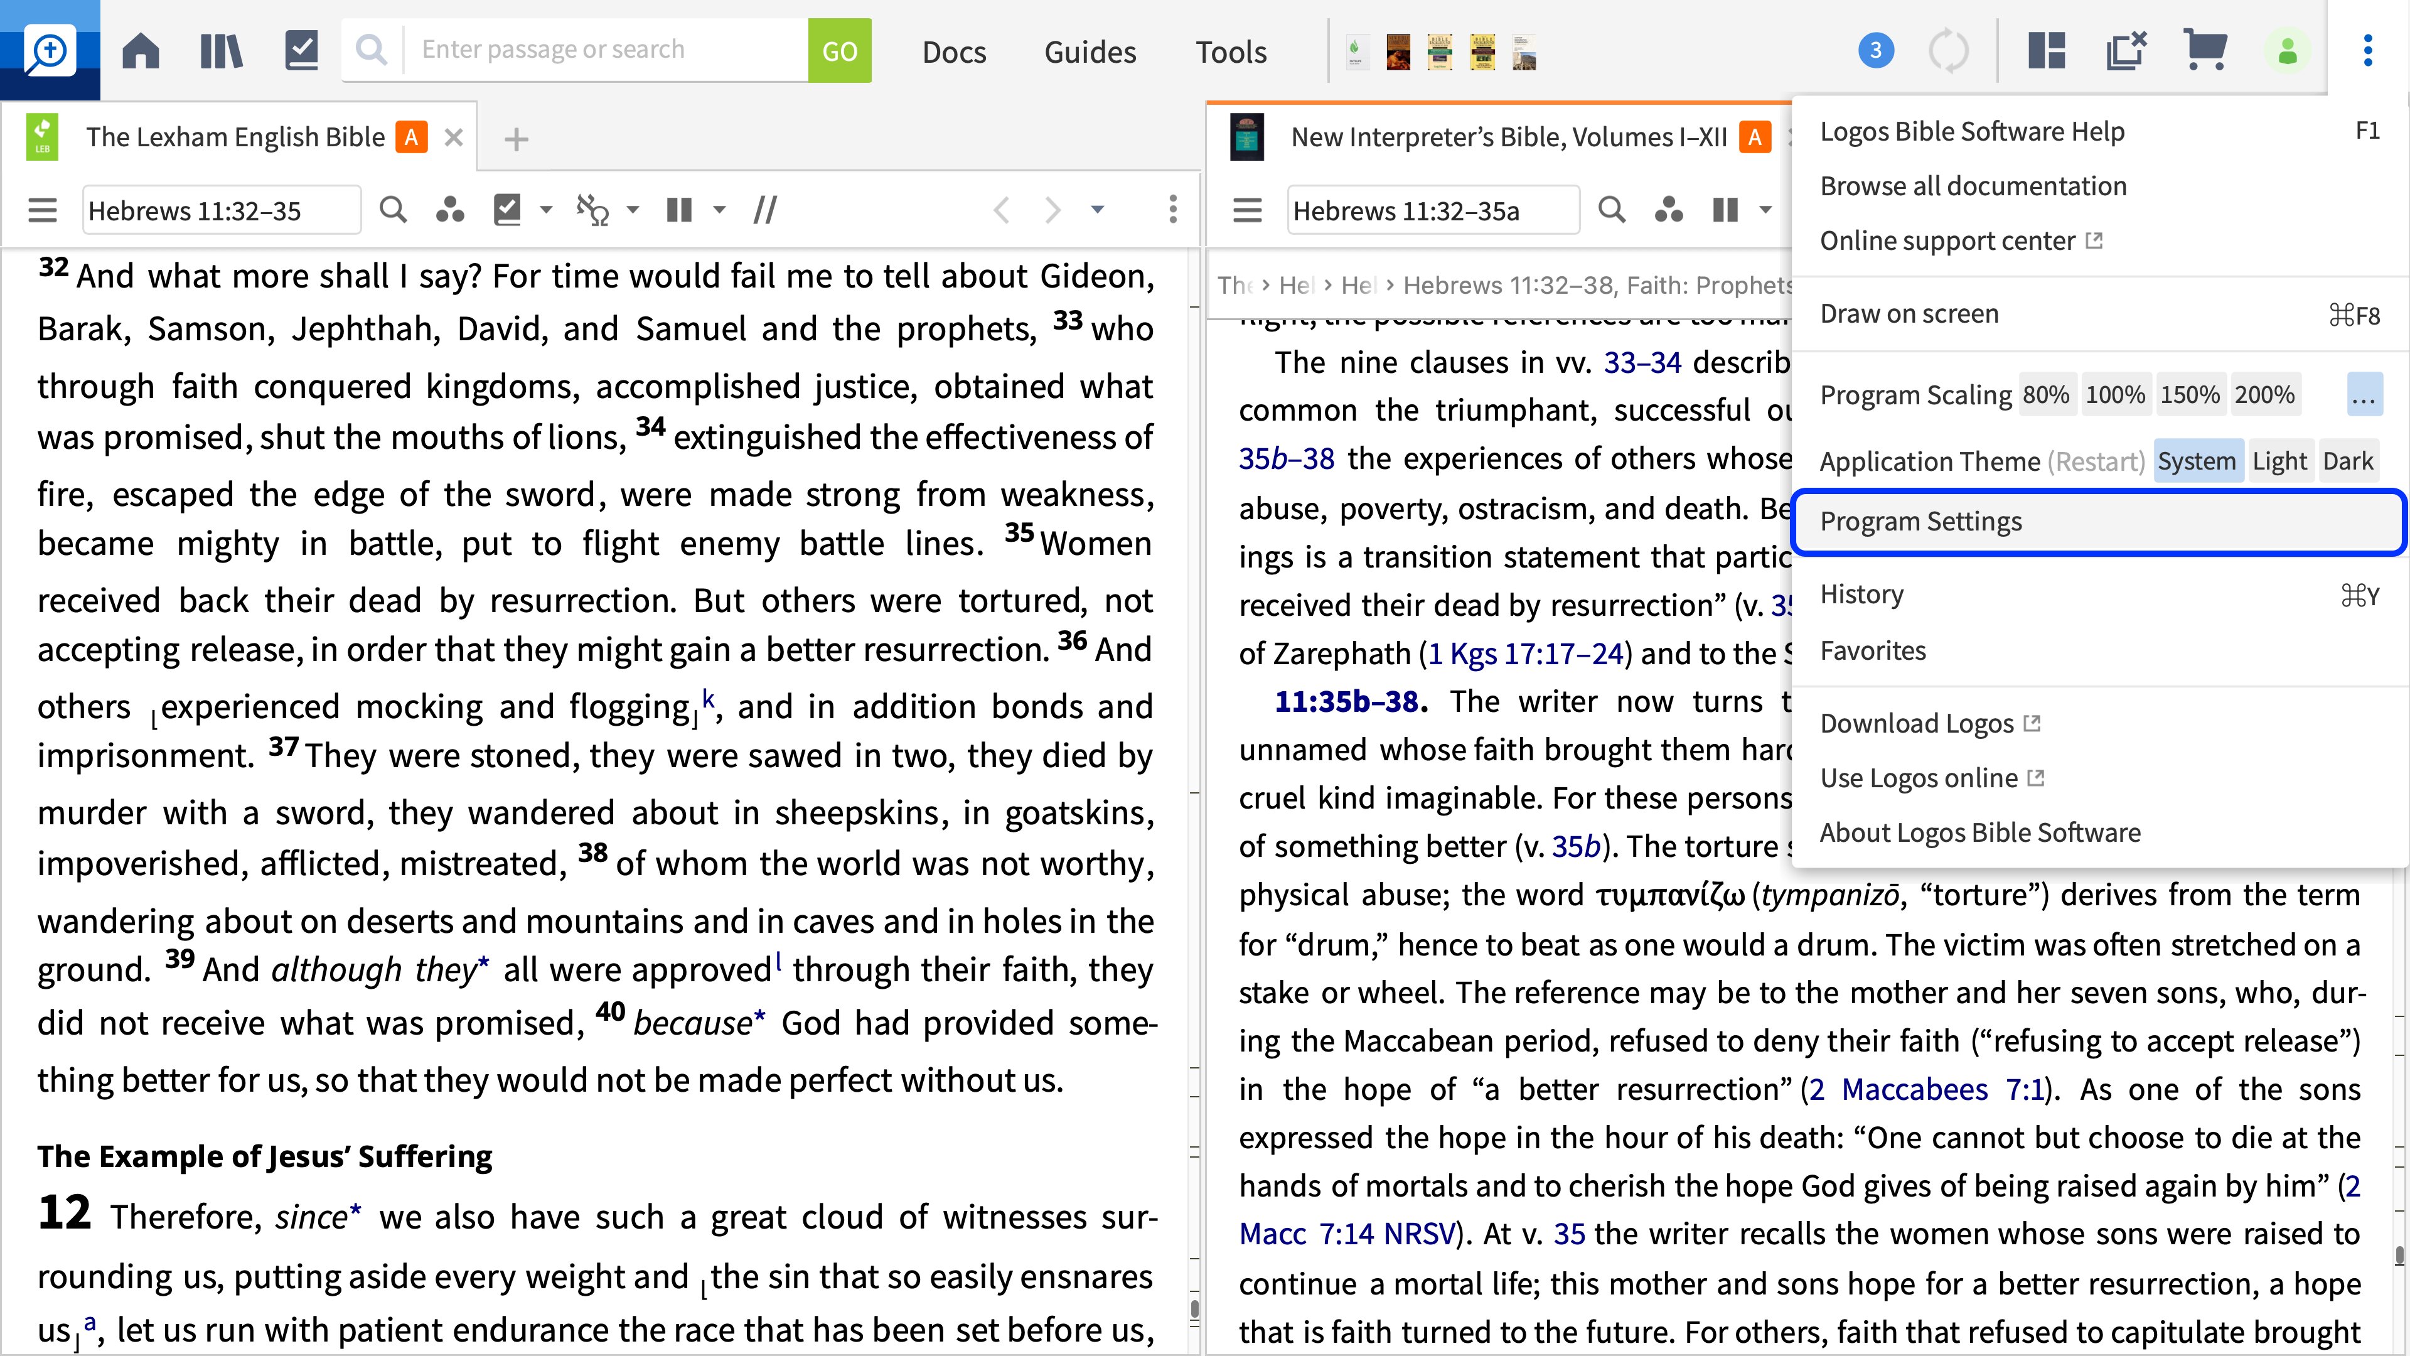Switch Application Theme to Dark
The height and width of the screenshot is (1356, 2410).
pyautogui.click(x=2349, y=460)
